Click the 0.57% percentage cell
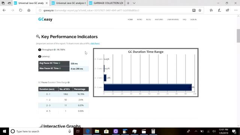This screenshot has height=135, width=240. (81, 105)
